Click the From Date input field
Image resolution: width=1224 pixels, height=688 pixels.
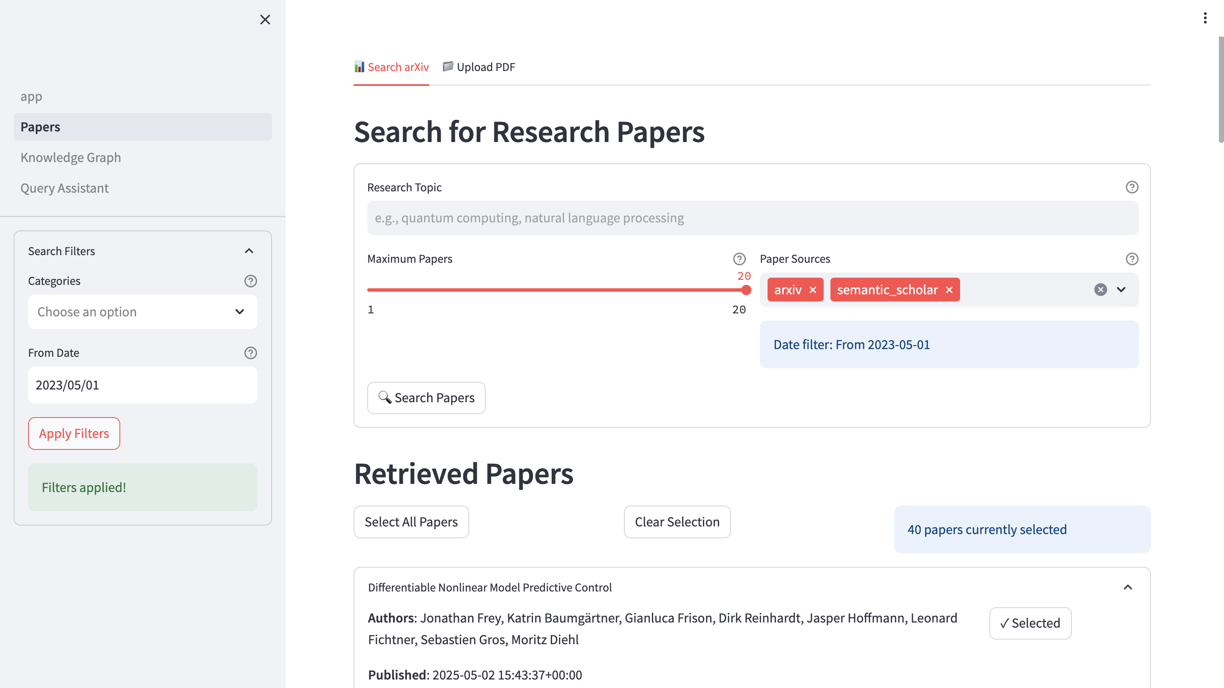pyautogui.click(x=142, y=385)
